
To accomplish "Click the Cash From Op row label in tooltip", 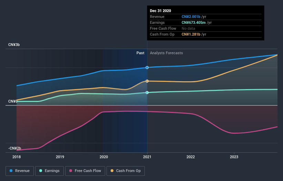I will (x=162, y=34).
